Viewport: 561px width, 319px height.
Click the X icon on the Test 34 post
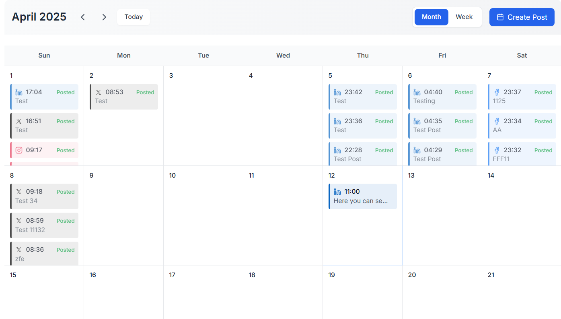[19, 192]
